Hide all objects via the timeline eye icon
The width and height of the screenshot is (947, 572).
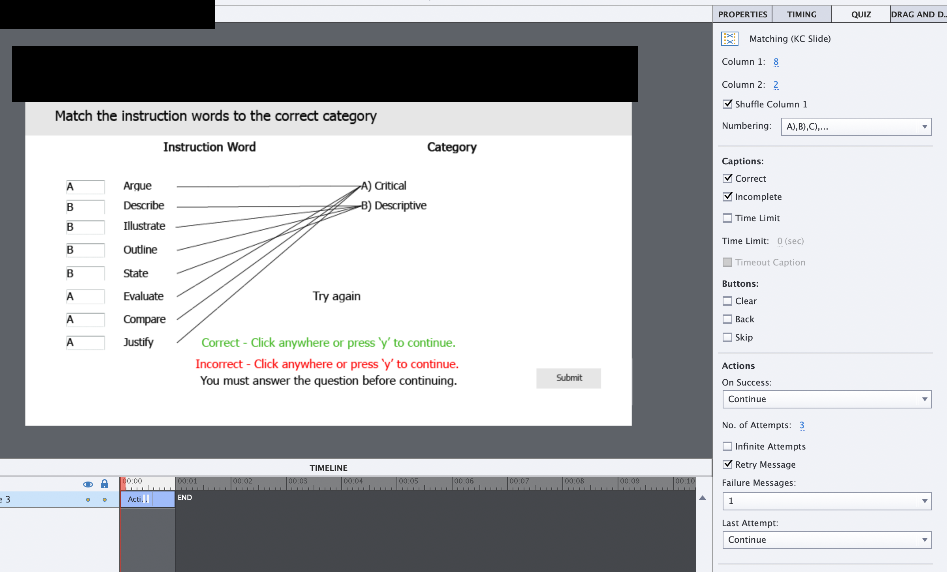[x=88, y=484]
